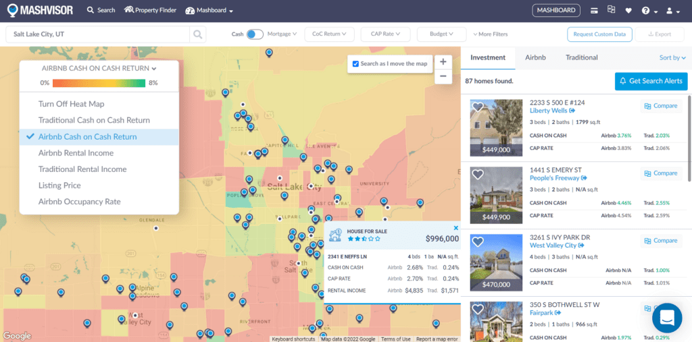The image size is (692, 342).
Task: Open the help question mark menu
Action: pyautogui.click(x=649, y=11)
